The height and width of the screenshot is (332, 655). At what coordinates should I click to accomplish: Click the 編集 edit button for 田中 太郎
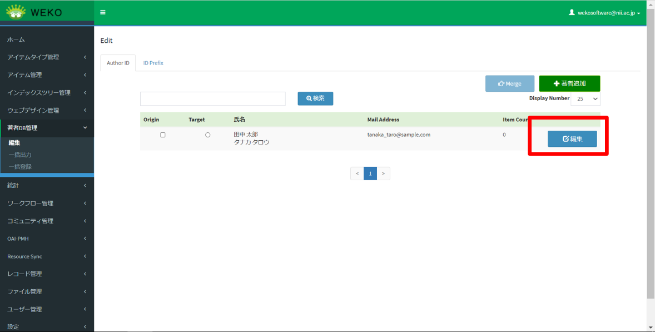tap(572, 139)
